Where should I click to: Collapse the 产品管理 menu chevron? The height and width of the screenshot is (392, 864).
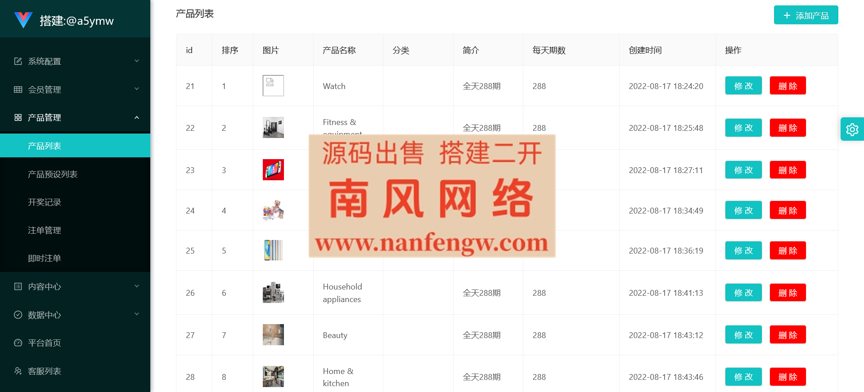click(x=137, y=117)
